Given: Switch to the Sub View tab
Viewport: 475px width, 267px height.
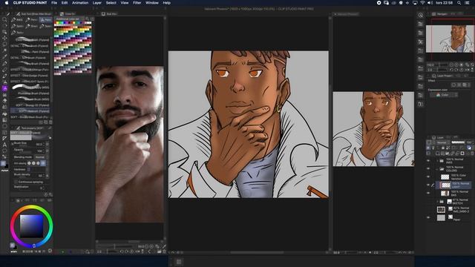Looking at the screenshot, I should coord(110,14).
